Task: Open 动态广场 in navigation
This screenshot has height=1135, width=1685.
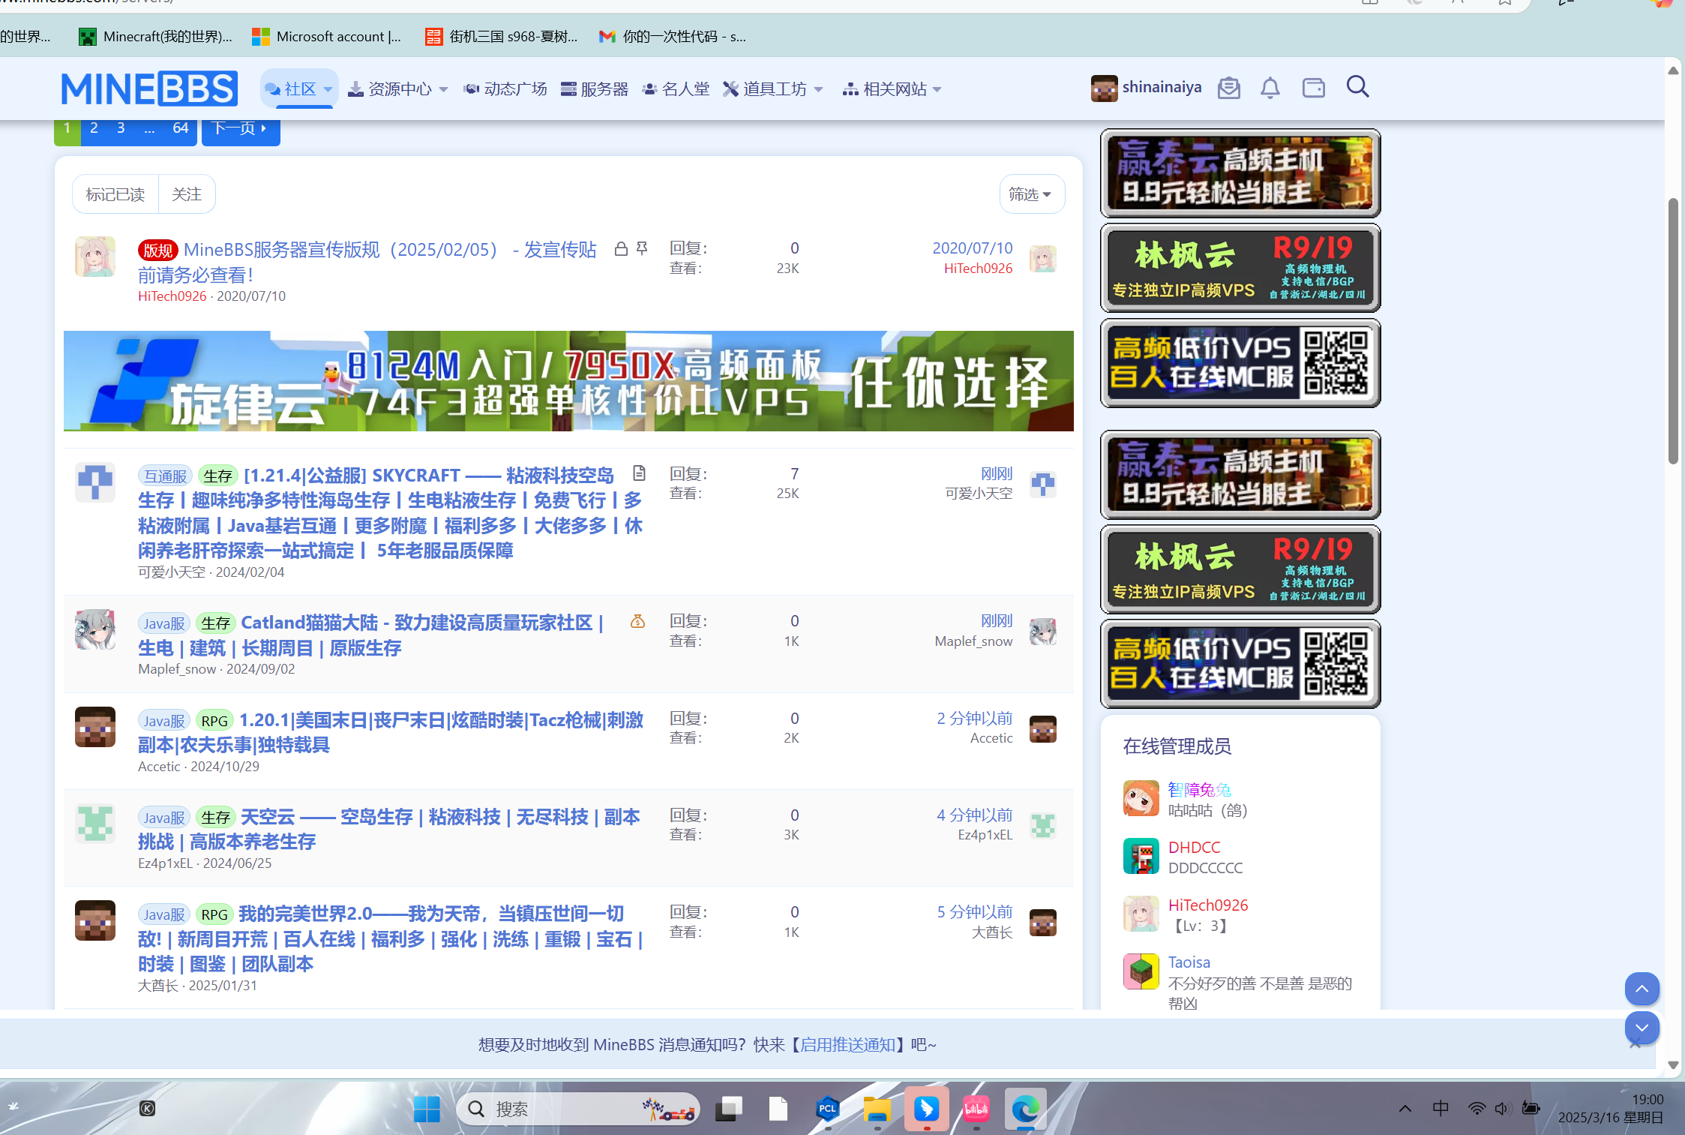Action: click(x=505, y=89)
